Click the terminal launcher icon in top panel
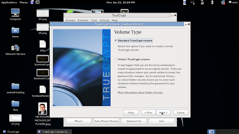The width and height of the screenshot is (239, 134). [x=38, y=2]
